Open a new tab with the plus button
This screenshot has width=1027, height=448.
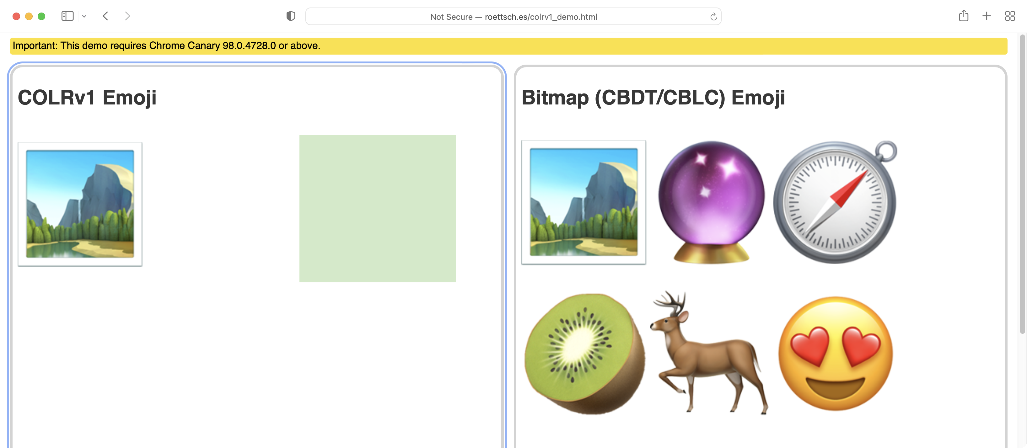coord(987,16)
